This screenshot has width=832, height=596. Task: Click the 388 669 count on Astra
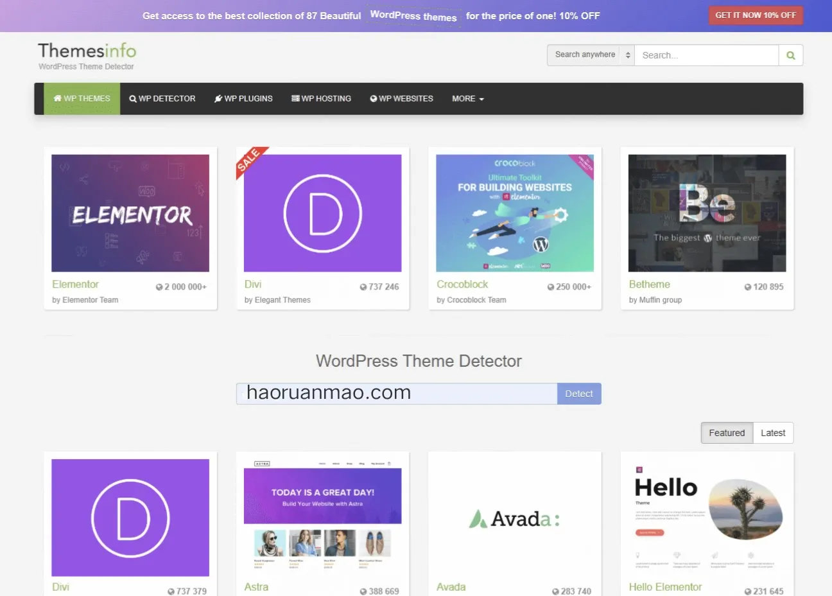[x=379, y=591]
